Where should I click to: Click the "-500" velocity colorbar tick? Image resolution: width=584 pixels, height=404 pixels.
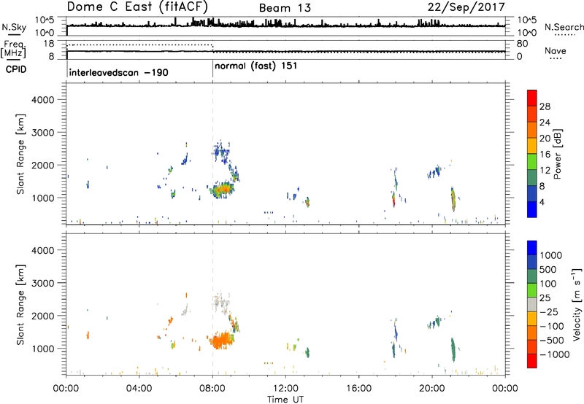[552, 341]
